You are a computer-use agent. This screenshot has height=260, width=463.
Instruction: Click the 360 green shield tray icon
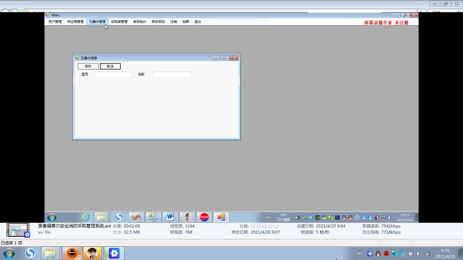click(331, 217)
